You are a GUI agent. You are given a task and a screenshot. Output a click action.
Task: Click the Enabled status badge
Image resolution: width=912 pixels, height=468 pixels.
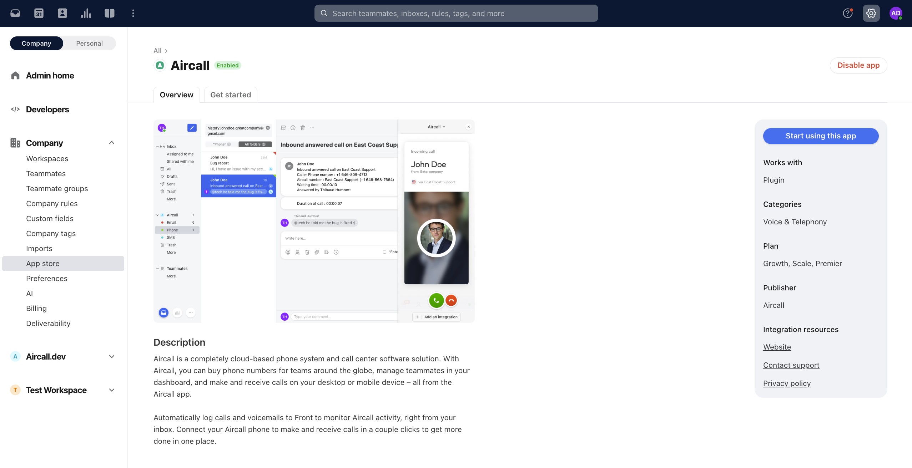point(228,65)
